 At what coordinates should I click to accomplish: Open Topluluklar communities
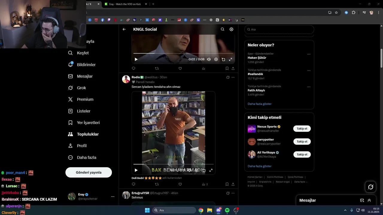pos(84,134)
